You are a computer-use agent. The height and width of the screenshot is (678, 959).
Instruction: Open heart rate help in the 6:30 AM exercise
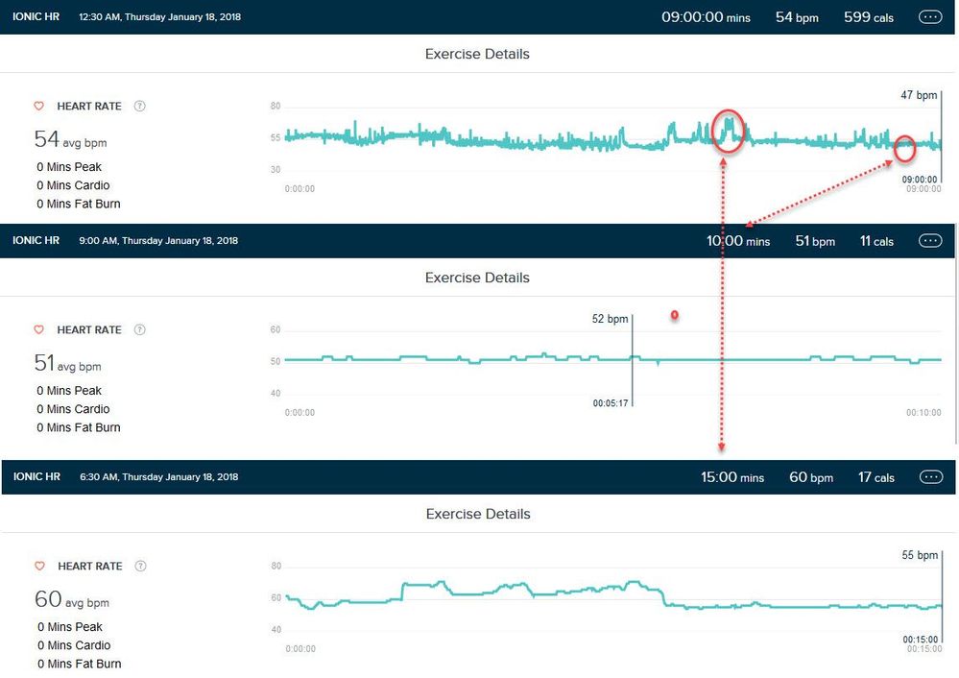pyautogui.click(x=141, y=567)
